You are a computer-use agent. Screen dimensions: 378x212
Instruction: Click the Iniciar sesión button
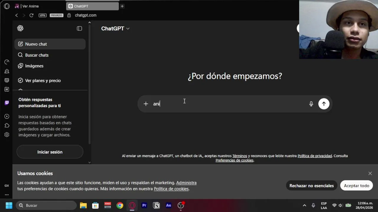click(50, 152)
